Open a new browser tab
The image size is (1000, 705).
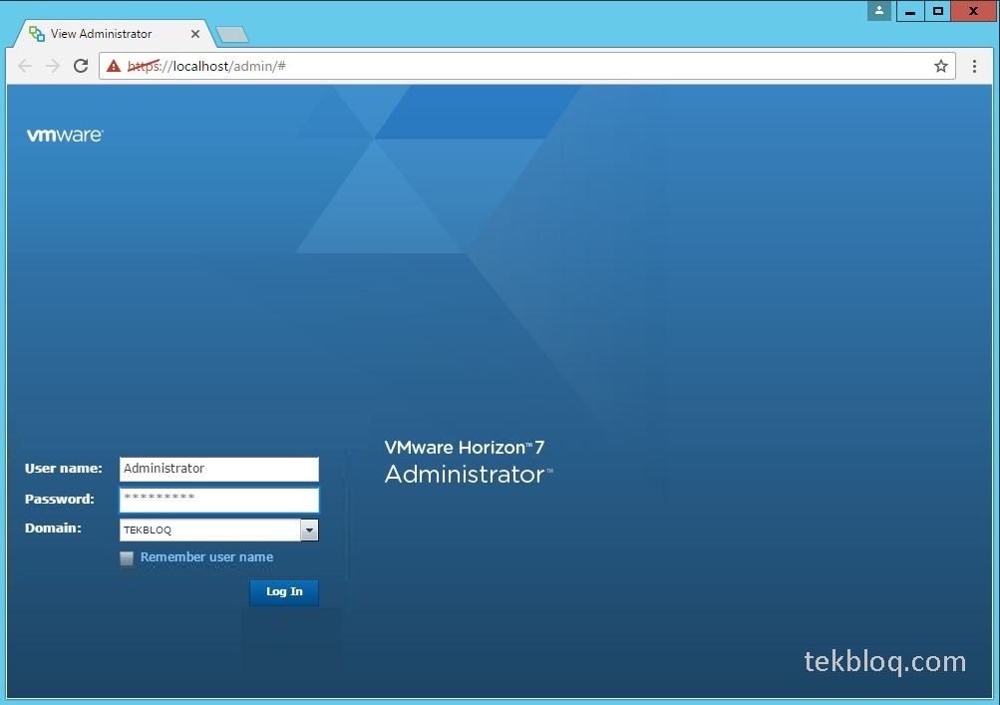click(232, 35)
